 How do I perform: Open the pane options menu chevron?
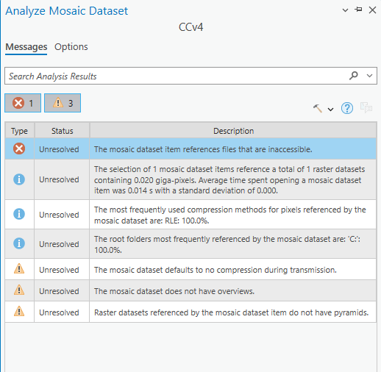(x=345, y=10)
